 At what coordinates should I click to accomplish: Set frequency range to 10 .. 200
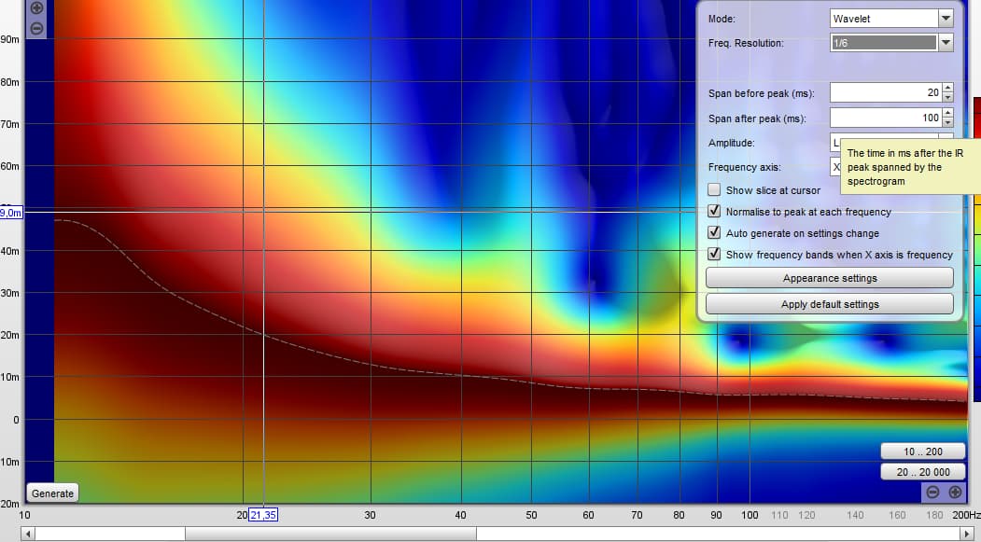tap(922, 452)
